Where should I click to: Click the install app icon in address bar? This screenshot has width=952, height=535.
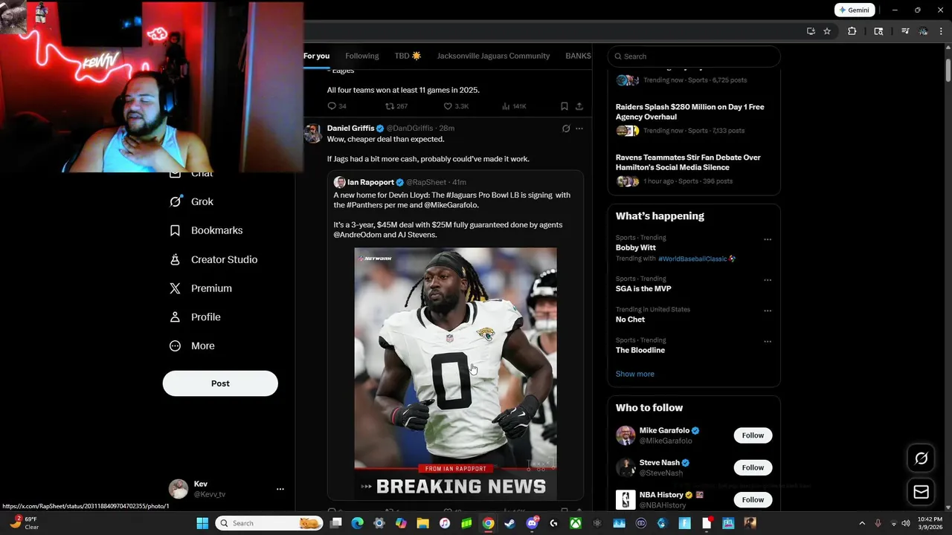pos(811,31)
